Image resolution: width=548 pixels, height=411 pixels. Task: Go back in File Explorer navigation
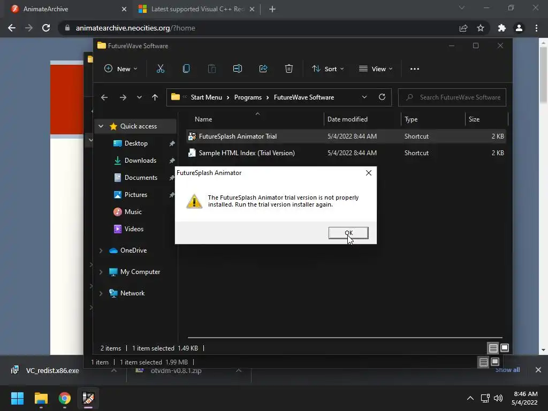104,97
